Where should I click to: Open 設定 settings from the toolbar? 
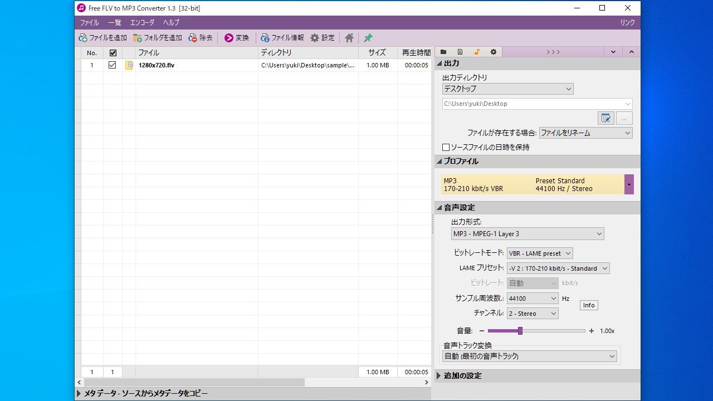coord(323,38)
